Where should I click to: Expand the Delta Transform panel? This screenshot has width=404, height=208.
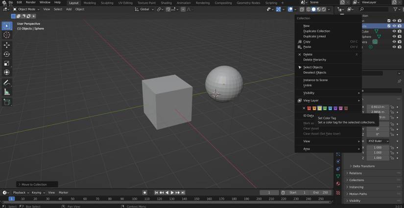(363, 166)
